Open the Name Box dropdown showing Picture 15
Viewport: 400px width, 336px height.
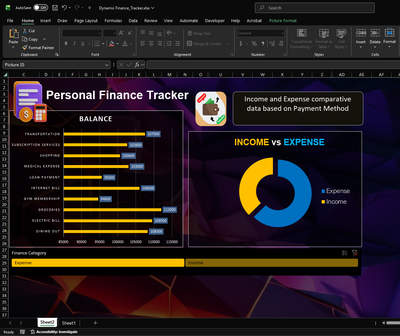[x=107, y=65]
